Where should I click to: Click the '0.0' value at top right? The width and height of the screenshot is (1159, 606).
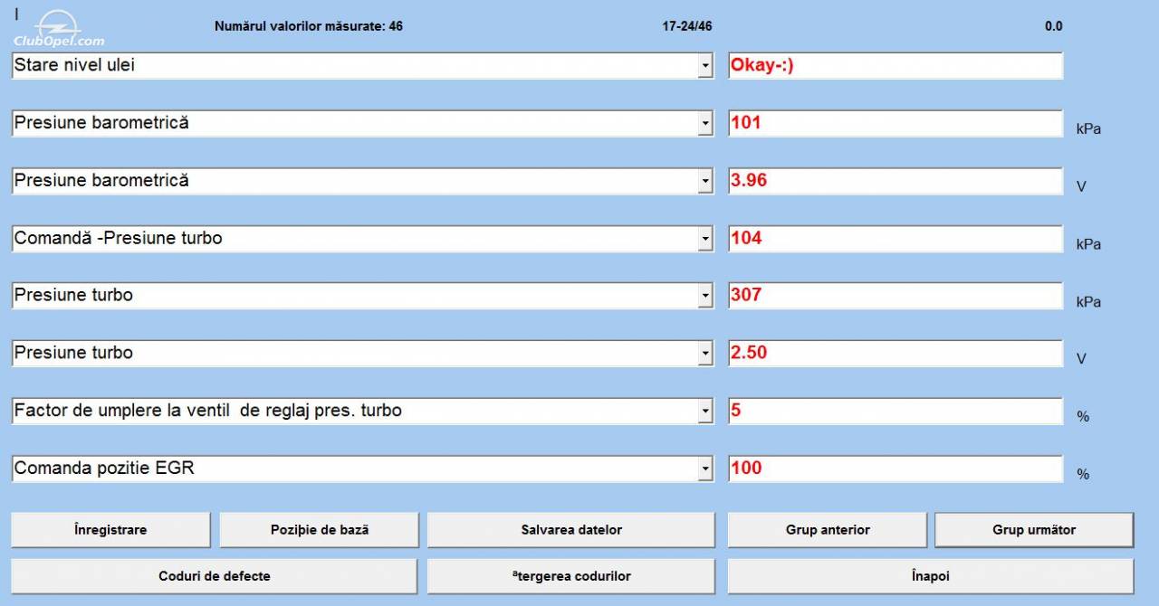tap(1054, 26)
